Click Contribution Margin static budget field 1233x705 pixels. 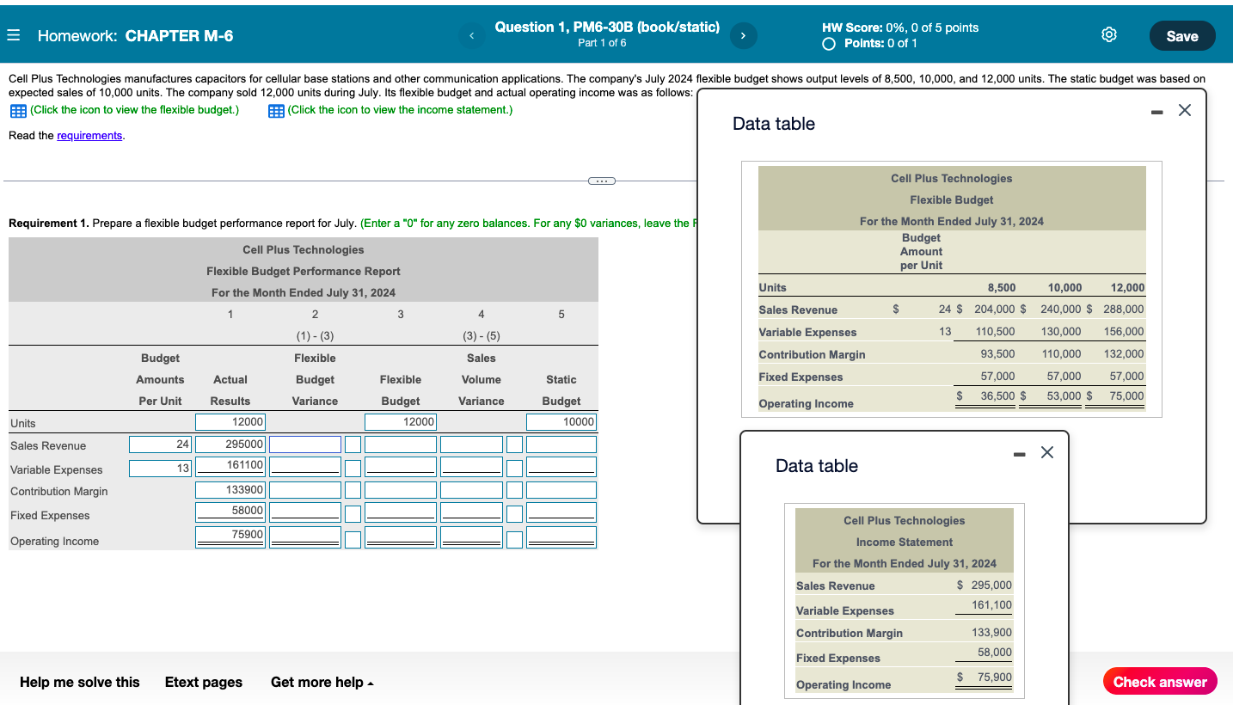click(x=561, y=490)
